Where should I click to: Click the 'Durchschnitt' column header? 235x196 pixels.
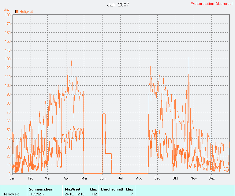pos(112,189)
